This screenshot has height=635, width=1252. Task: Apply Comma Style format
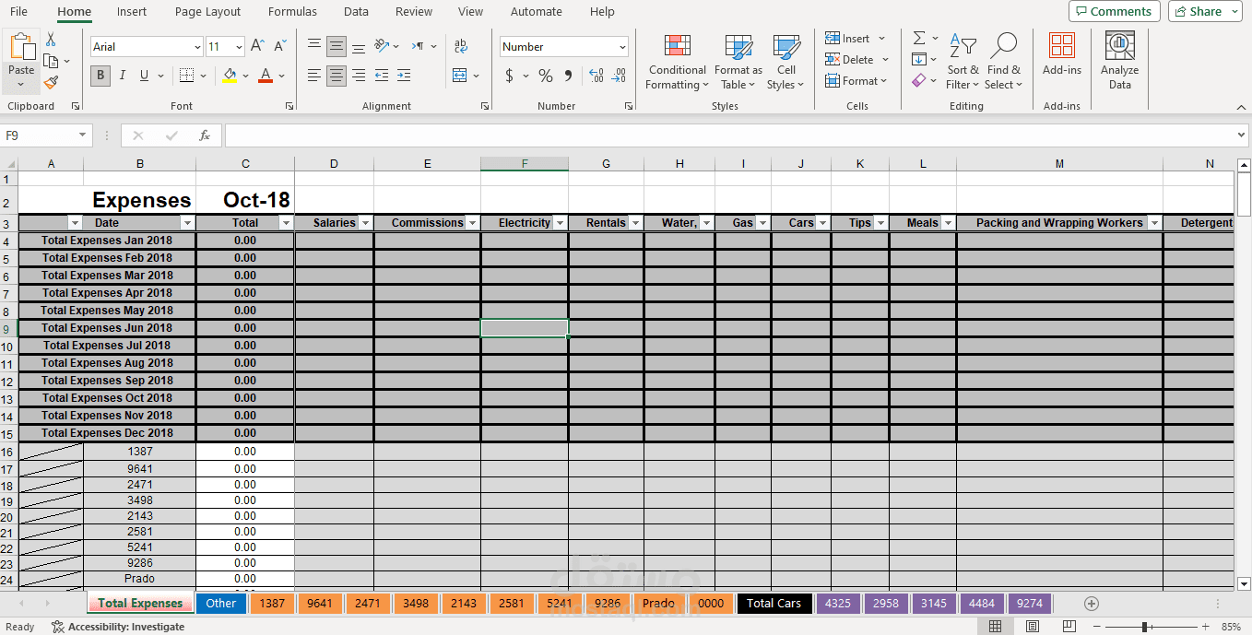568,76
